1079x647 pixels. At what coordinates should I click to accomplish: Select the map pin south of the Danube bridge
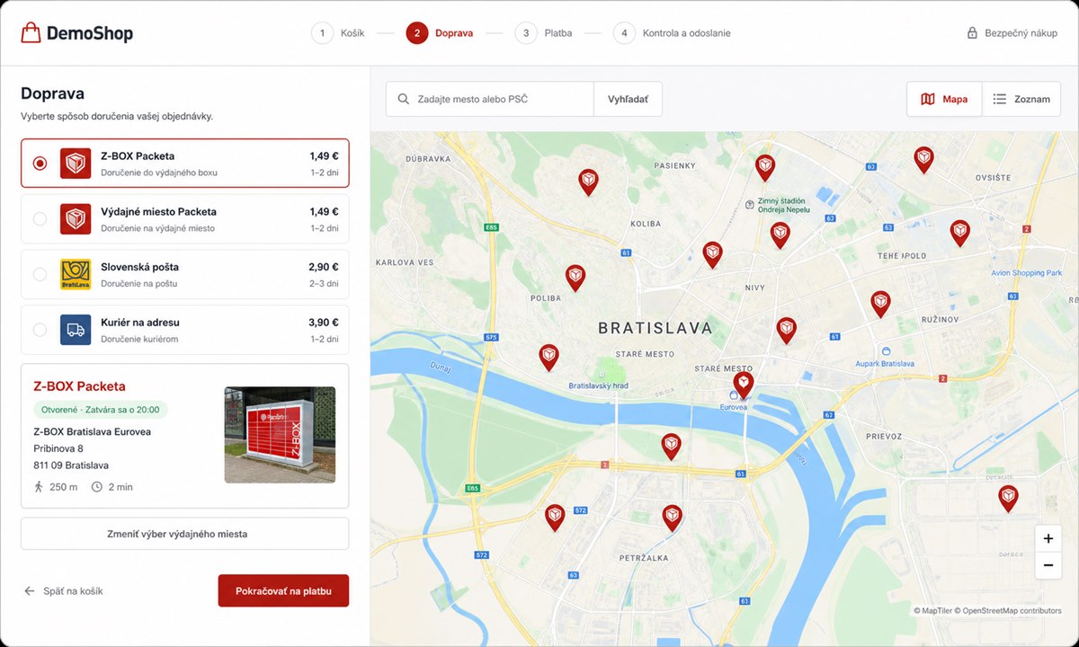pos(671,445)
